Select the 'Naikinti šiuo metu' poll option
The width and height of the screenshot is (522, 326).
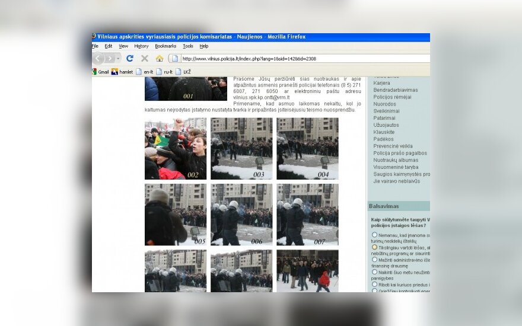(374, 272)
